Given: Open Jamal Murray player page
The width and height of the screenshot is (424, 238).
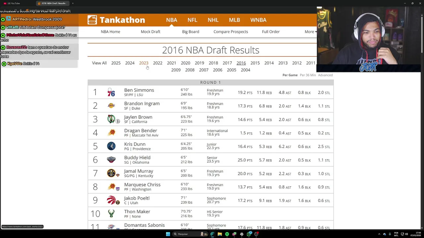Looking at the screenshot, I should click(x=138, y=171).
